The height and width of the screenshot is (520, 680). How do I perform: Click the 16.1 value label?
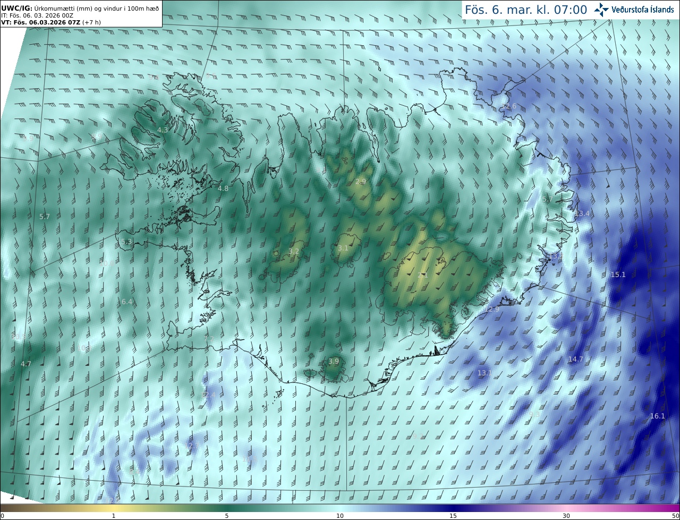coord(658,416)
